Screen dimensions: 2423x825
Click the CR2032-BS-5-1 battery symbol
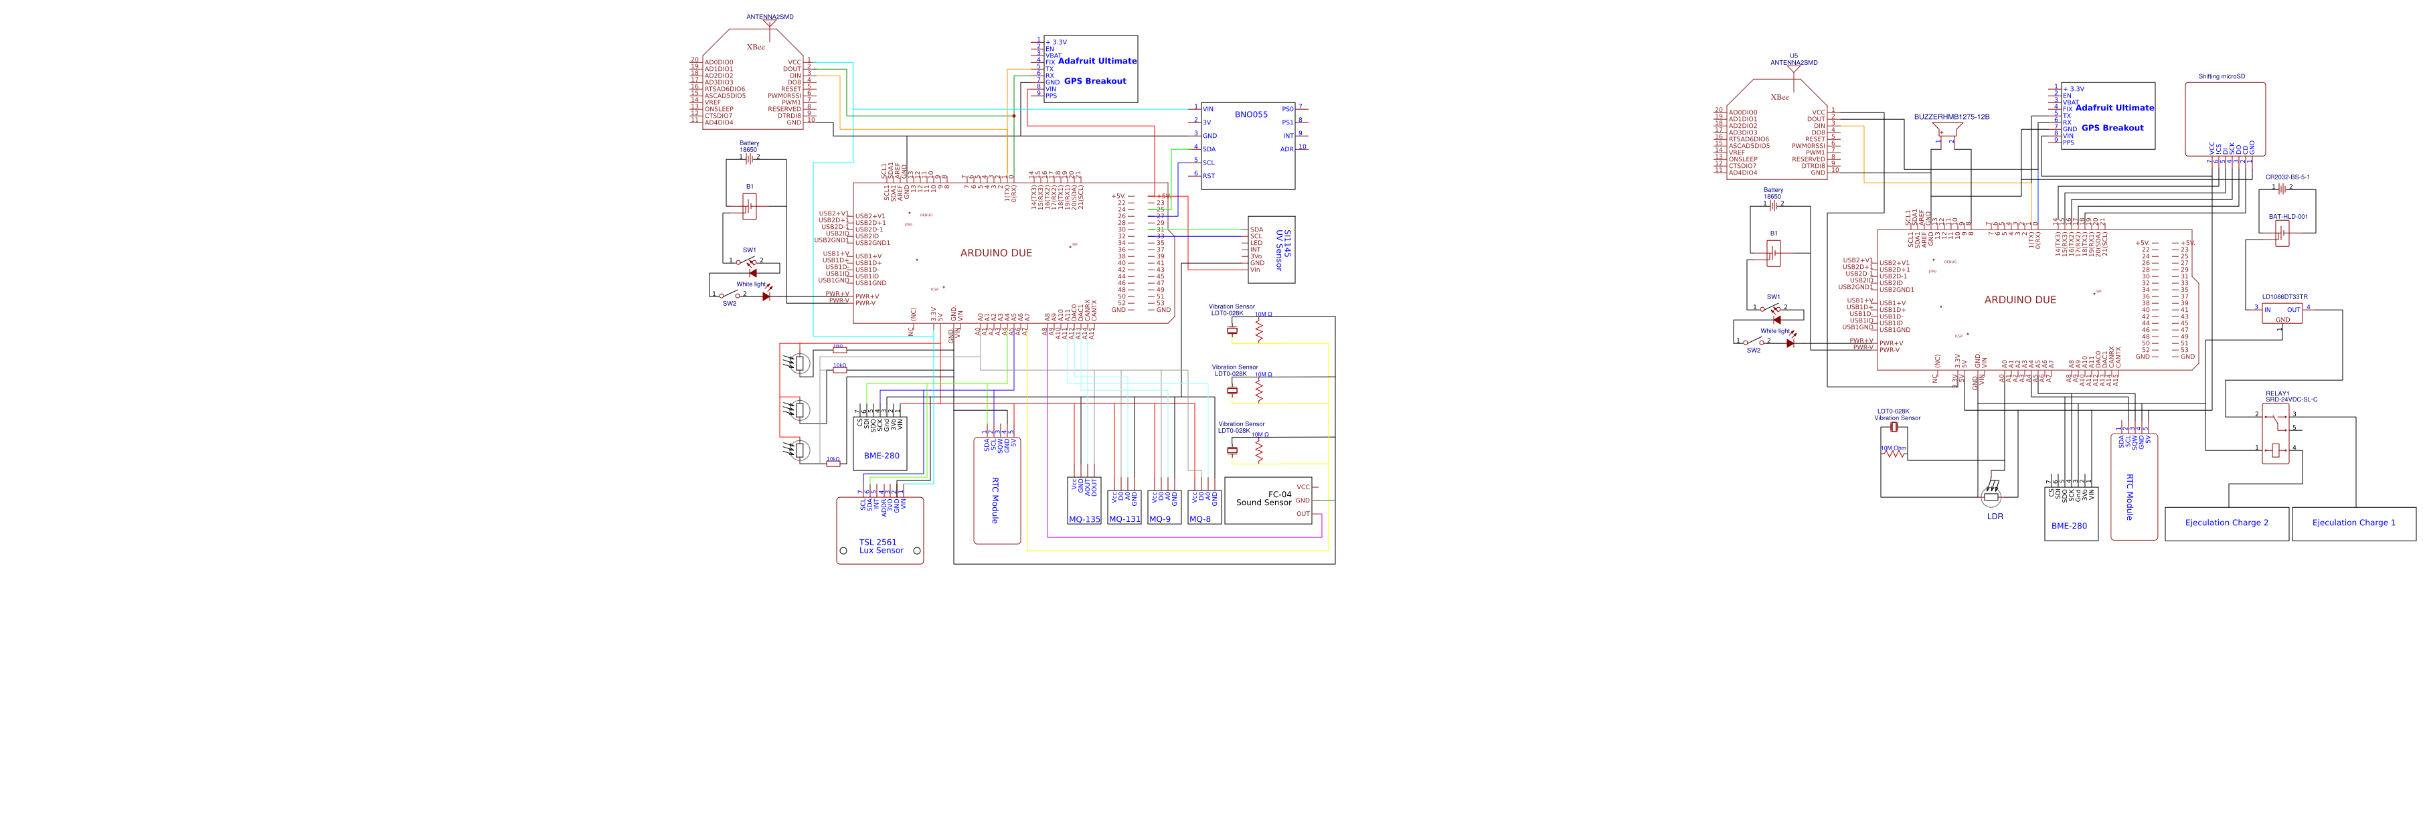click(2282, 188)
